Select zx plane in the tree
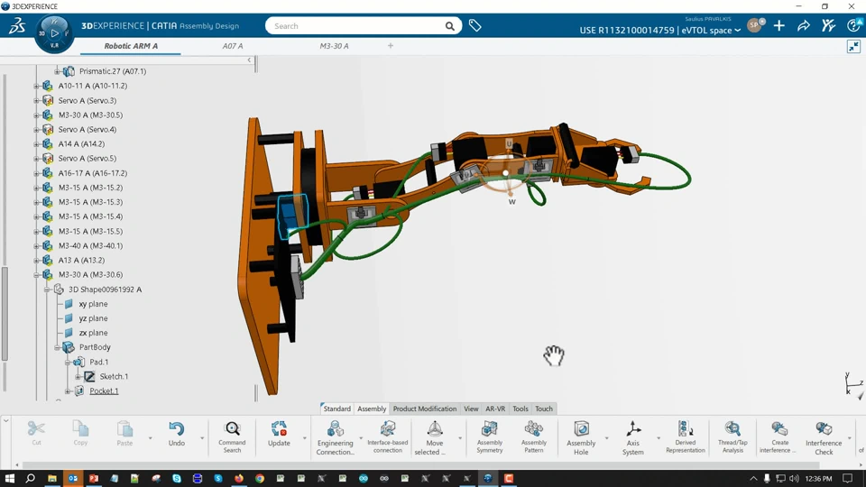This screenshot has height=487, width=866. [x=93, y=333]
